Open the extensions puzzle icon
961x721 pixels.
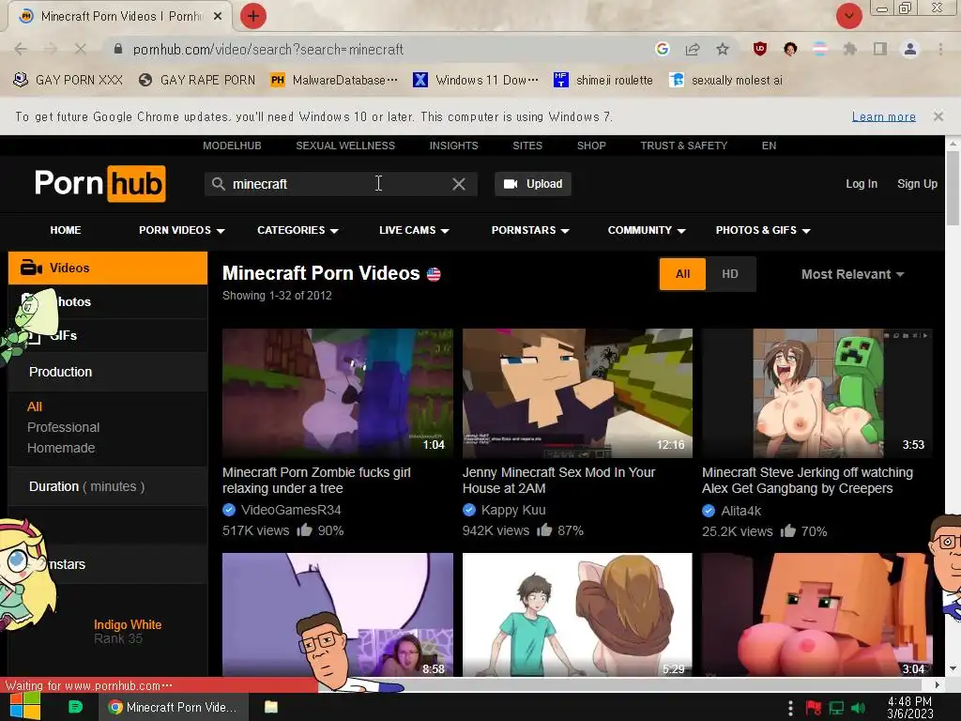(850, 49)
